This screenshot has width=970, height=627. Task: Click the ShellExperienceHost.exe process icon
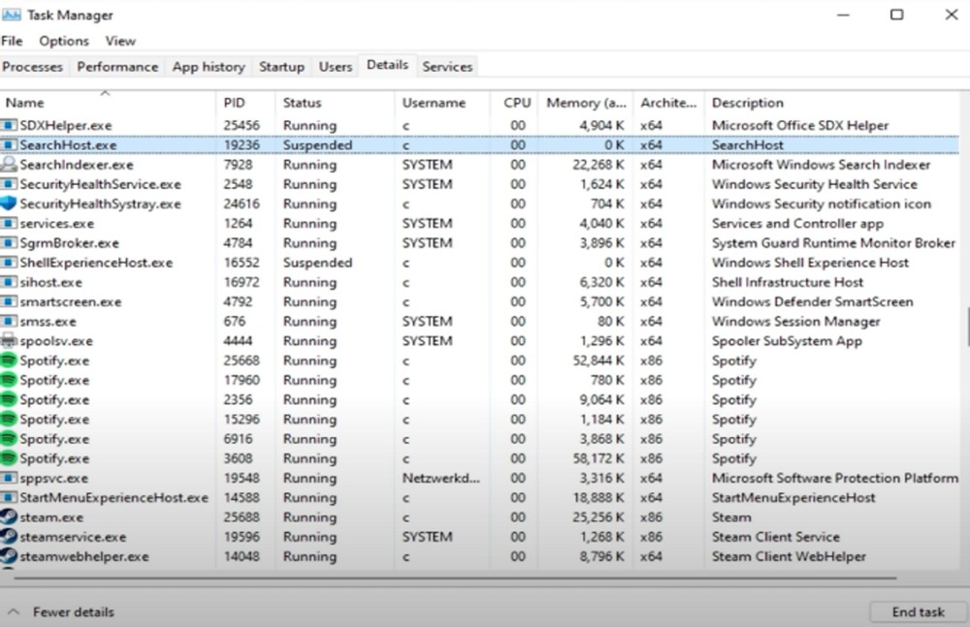(9, 263)
